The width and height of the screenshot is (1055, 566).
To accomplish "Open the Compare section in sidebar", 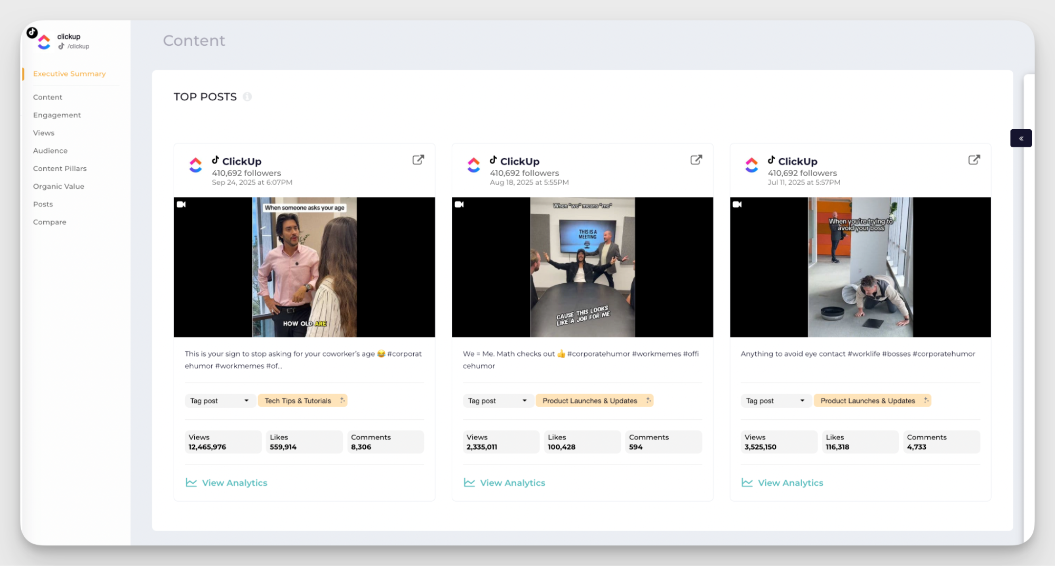I will click(50, 222).
